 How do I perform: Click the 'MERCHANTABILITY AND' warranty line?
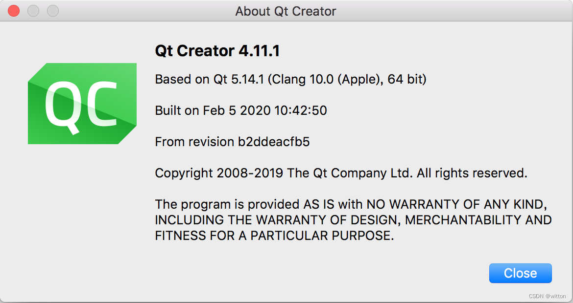pos(478,220)
